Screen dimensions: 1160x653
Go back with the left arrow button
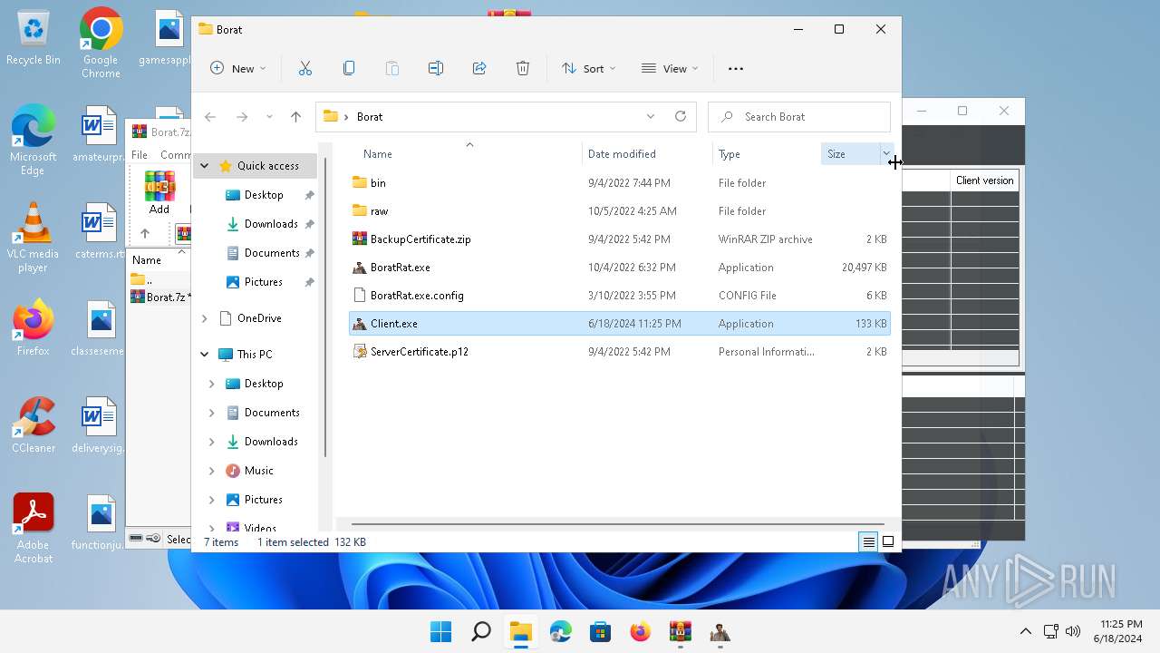pyautogui.click(x=210, y=116)
